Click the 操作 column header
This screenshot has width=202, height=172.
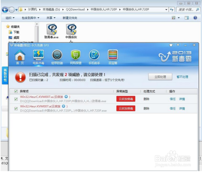[172, 91]
